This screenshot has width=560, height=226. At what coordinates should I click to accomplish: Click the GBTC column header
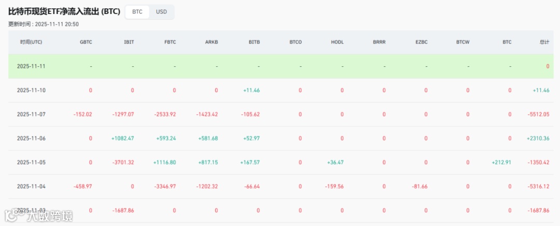pos(86,42)
